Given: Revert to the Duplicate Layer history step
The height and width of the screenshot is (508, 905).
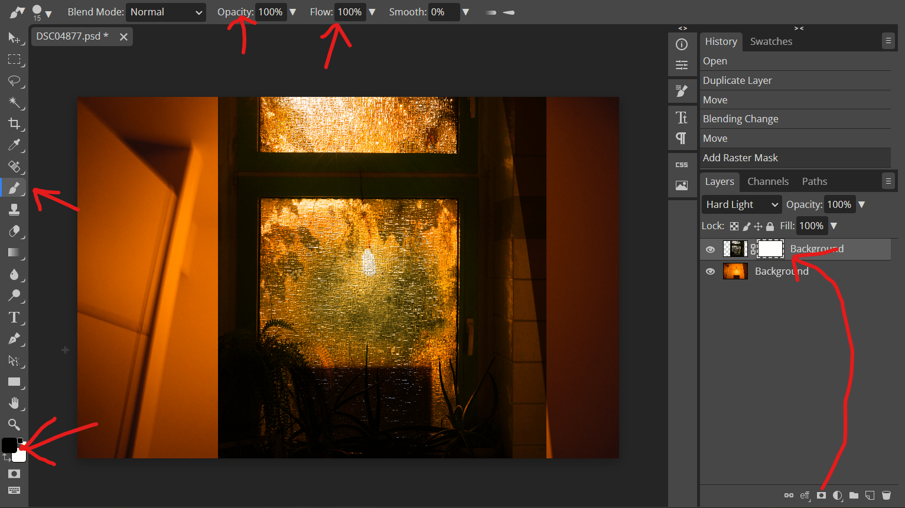Looking at the screenshot, I should [x=737, y=80].
